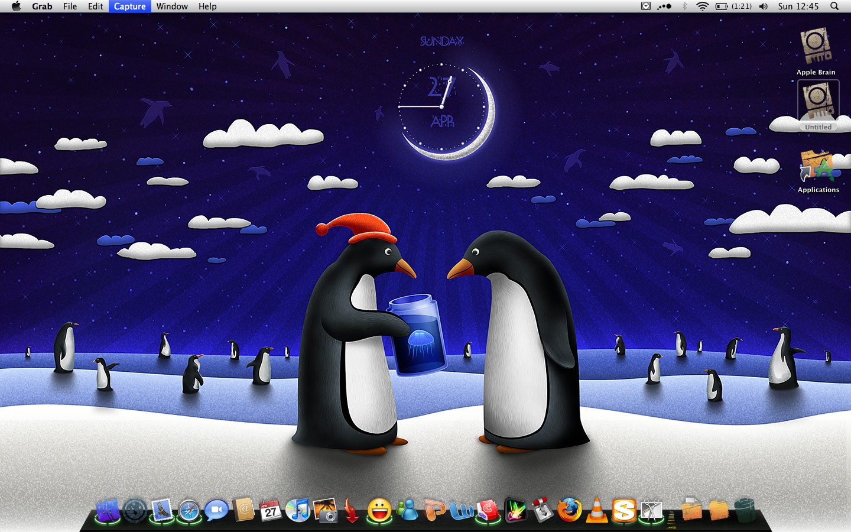Open Address Book in the dock
The width and height of the screenshot is (851, 532).
pos(243,510)
